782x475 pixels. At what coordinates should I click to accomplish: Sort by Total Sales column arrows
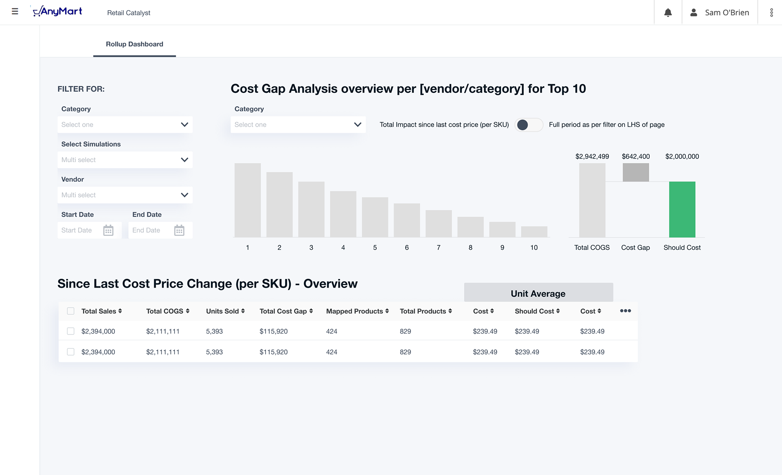point(120,311)
